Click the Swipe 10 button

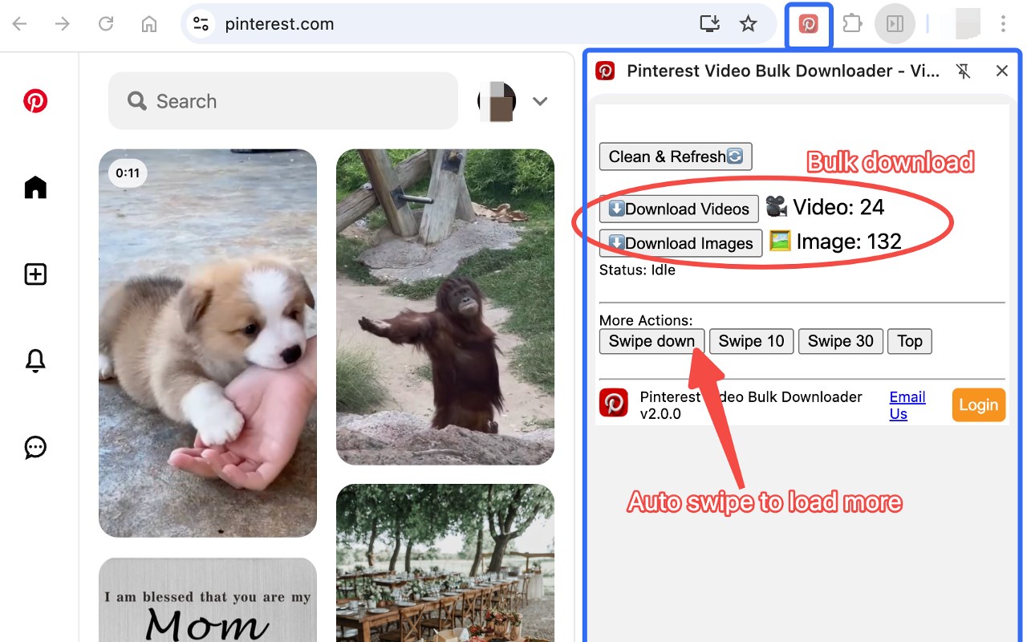(x=752, y=341)
